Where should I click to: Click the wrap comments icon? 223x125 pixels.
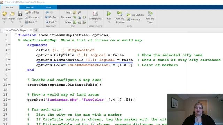84,17
